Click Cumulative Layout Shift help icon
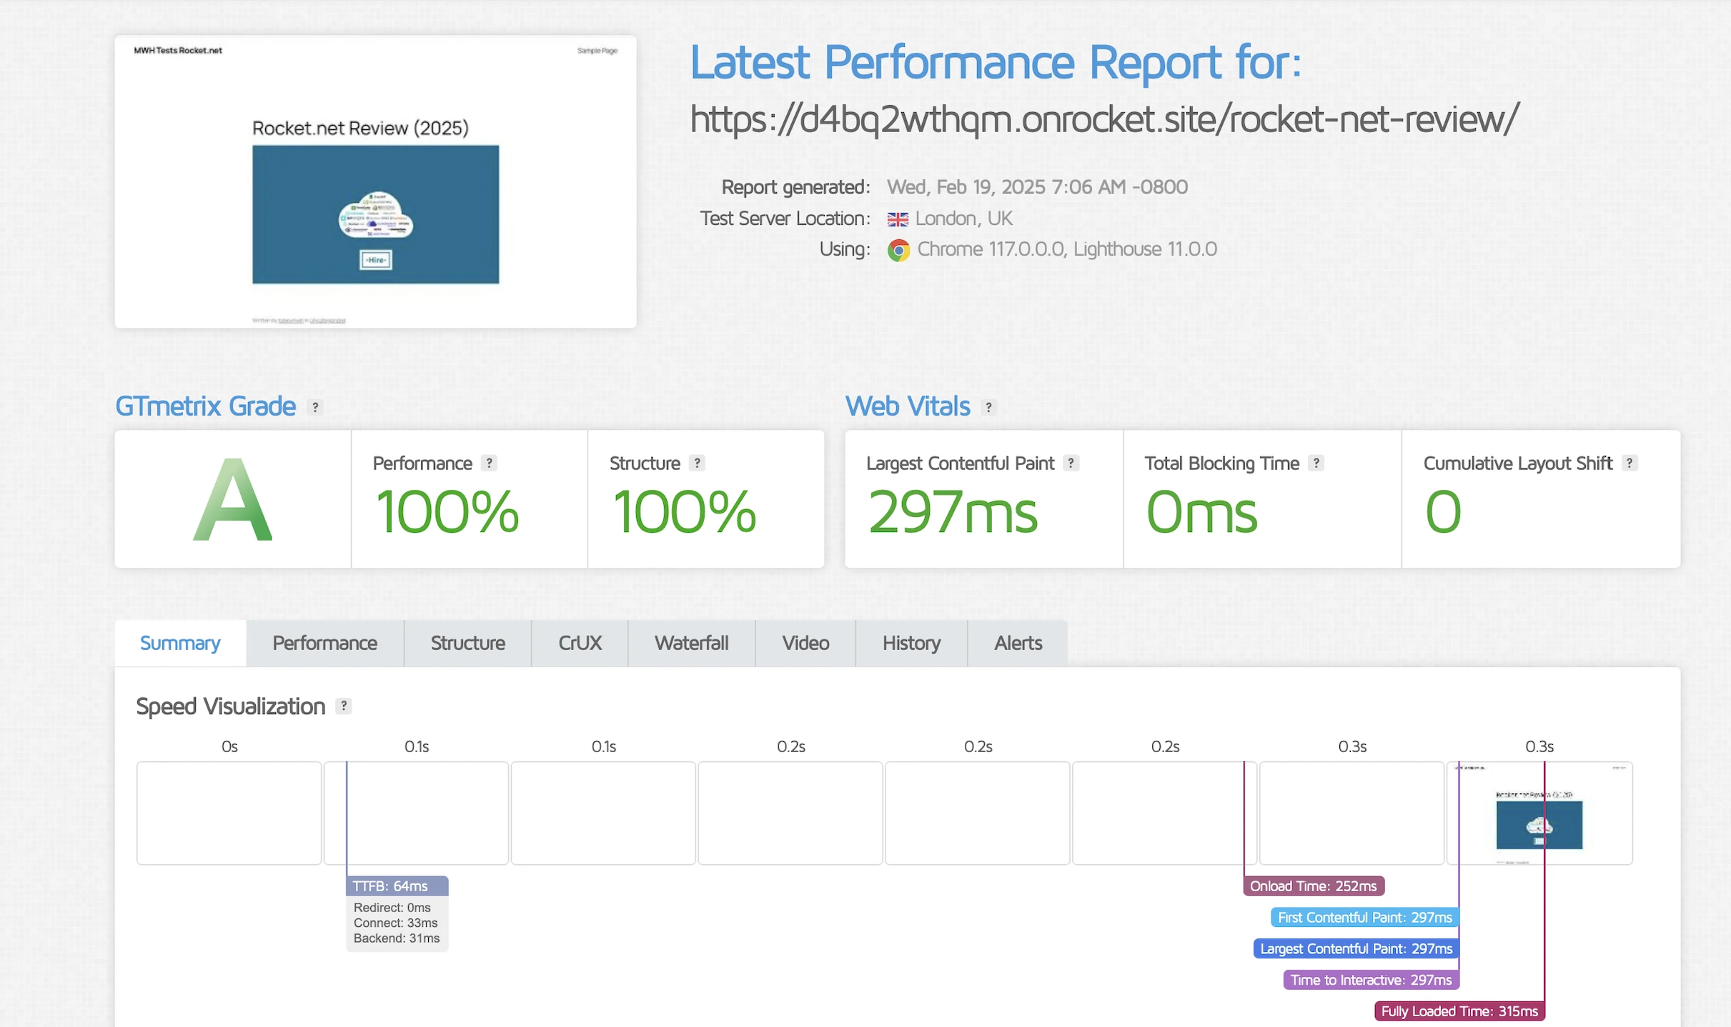Screen dimensions: 1731x1027 pyautogui.click(x=1629, y=463)
